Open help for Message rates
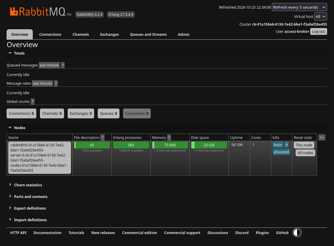Screen dimensions: 334x246 tap(56, 83)
